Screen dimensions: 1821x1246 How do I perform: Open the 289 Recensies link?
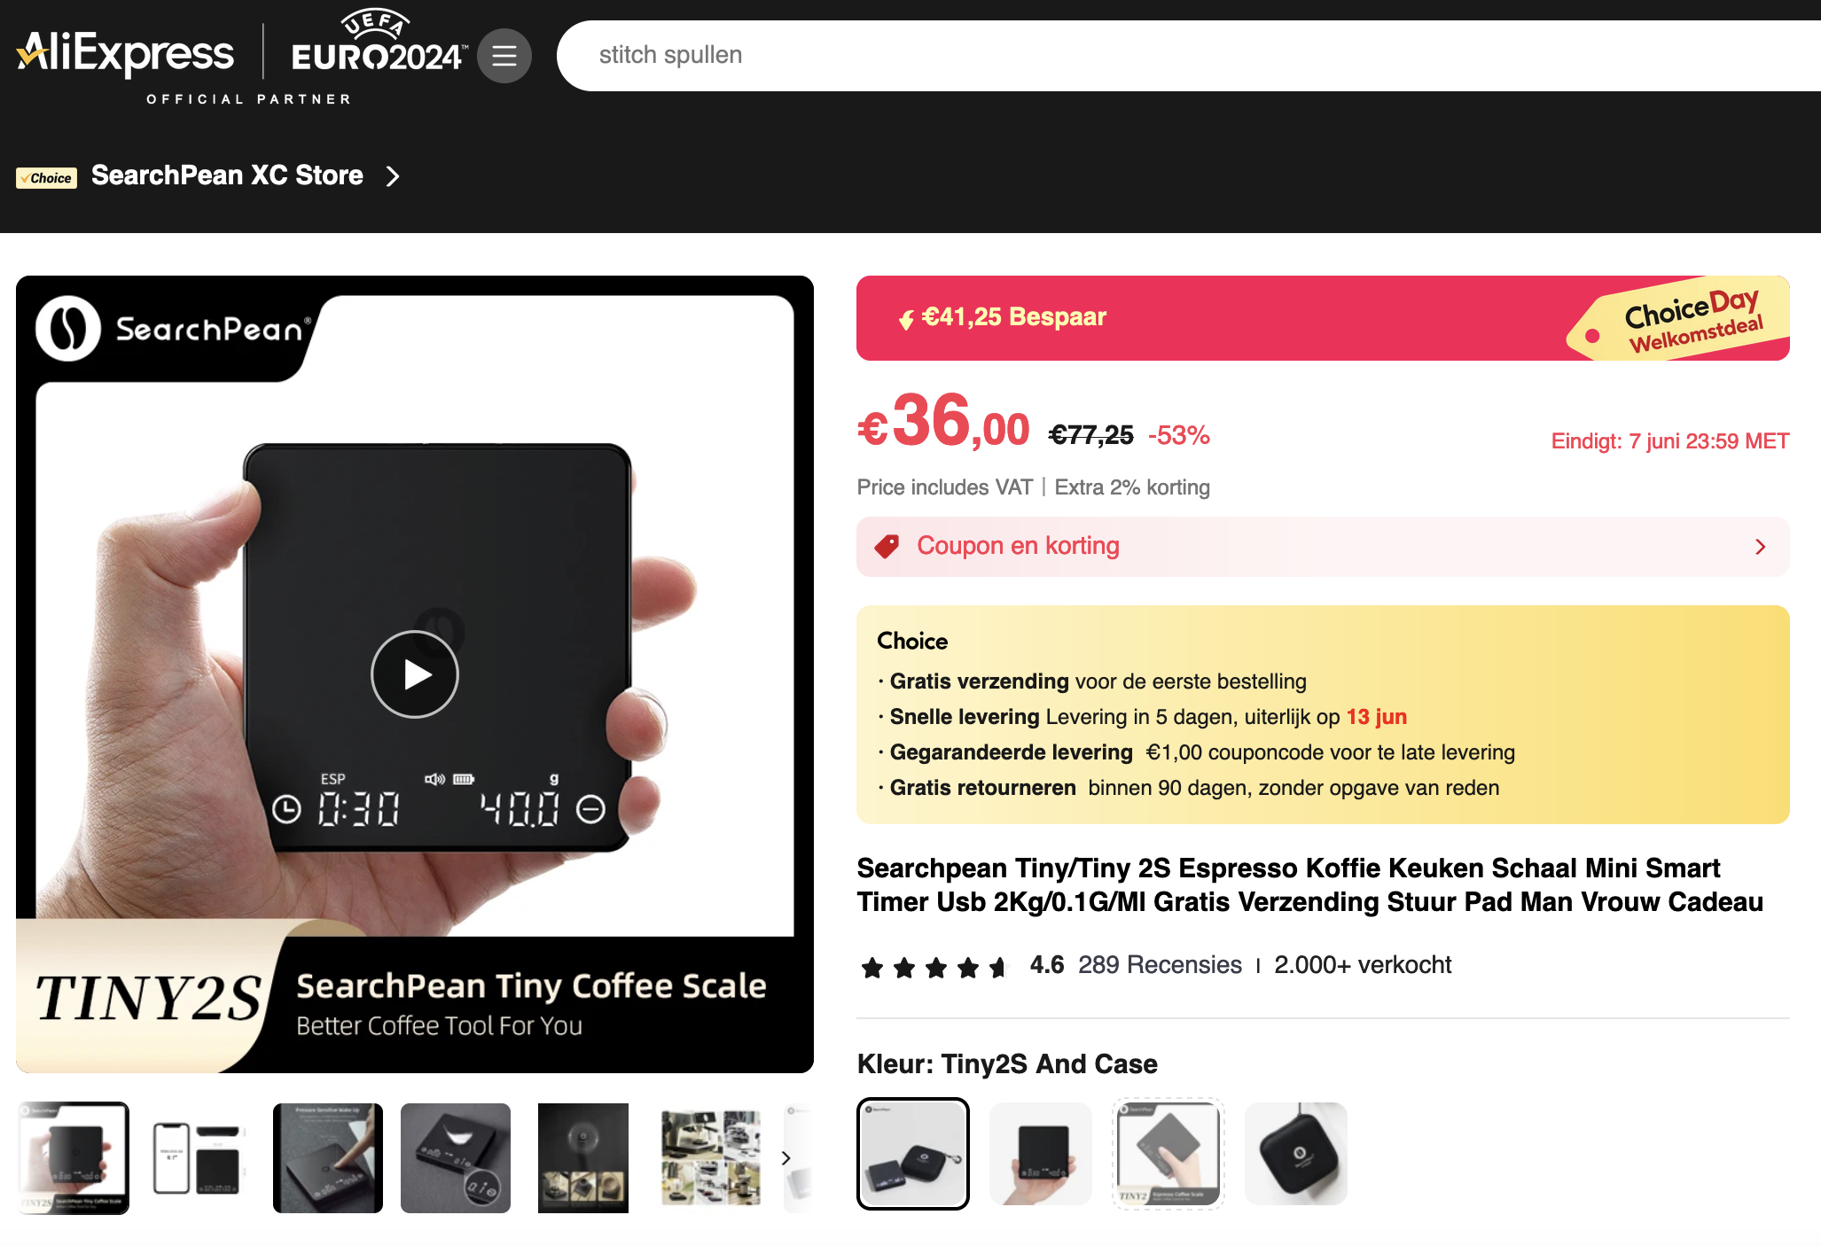(x=1160, y=965)
